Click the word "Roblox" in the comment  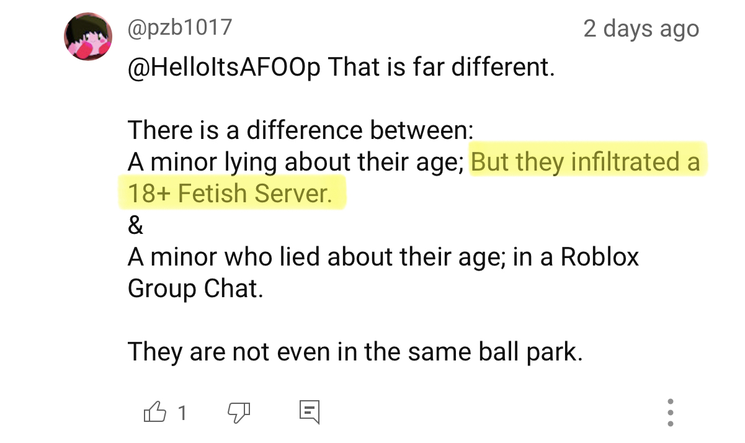(x=599, y=257)
